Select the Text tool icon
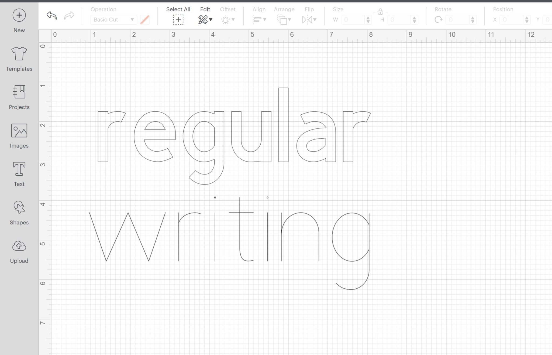 pos(19,169)
